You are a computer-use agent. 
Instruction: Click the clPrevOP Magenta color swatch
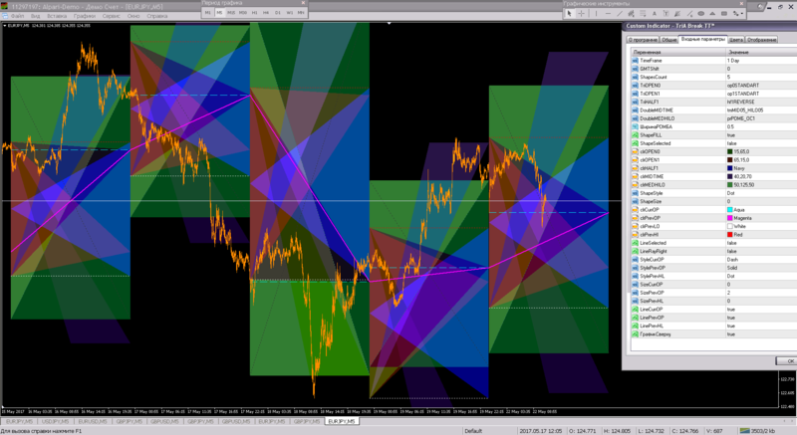(730, 218)
